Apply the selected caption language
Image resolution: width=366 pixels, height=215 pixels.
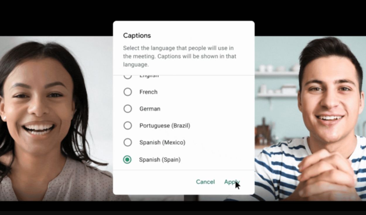232,182
